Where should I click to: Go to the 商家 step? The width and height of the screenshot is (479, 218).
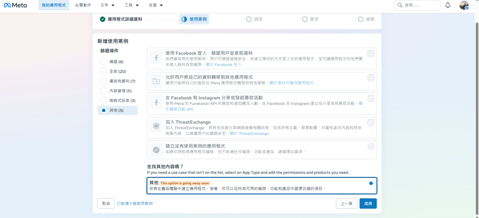coord(254,19)
